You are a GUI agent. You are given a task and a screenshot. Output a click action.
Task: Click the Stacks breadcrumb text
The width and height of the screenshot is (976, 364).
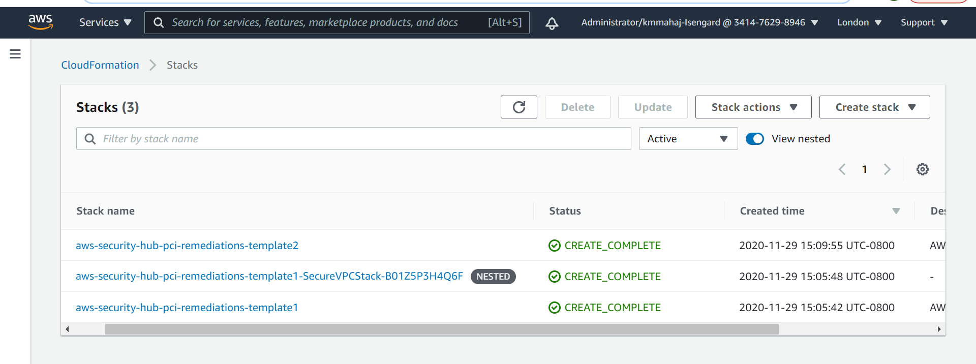pos(182,65)
